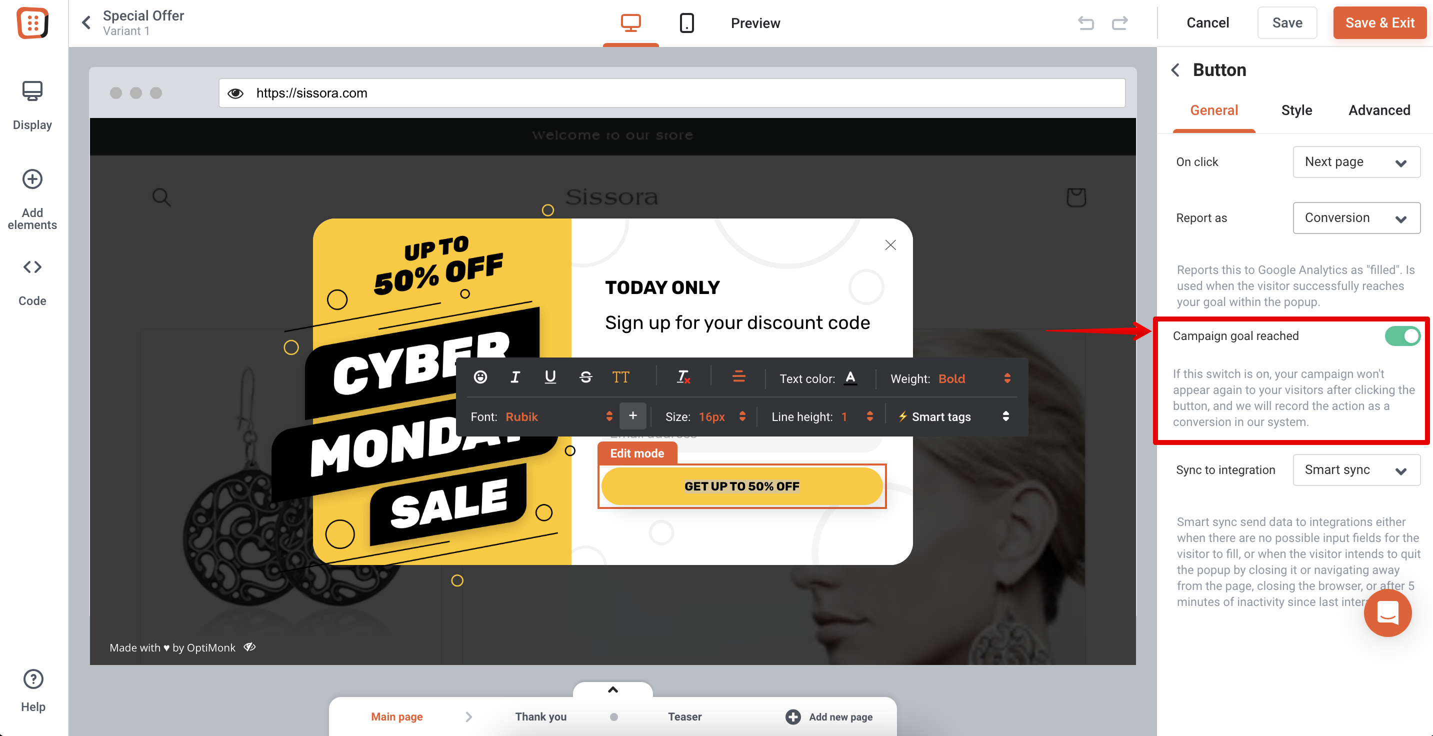
Task: Expand Report as Conversion dropdown
Action: click(x=1355, y=218)
